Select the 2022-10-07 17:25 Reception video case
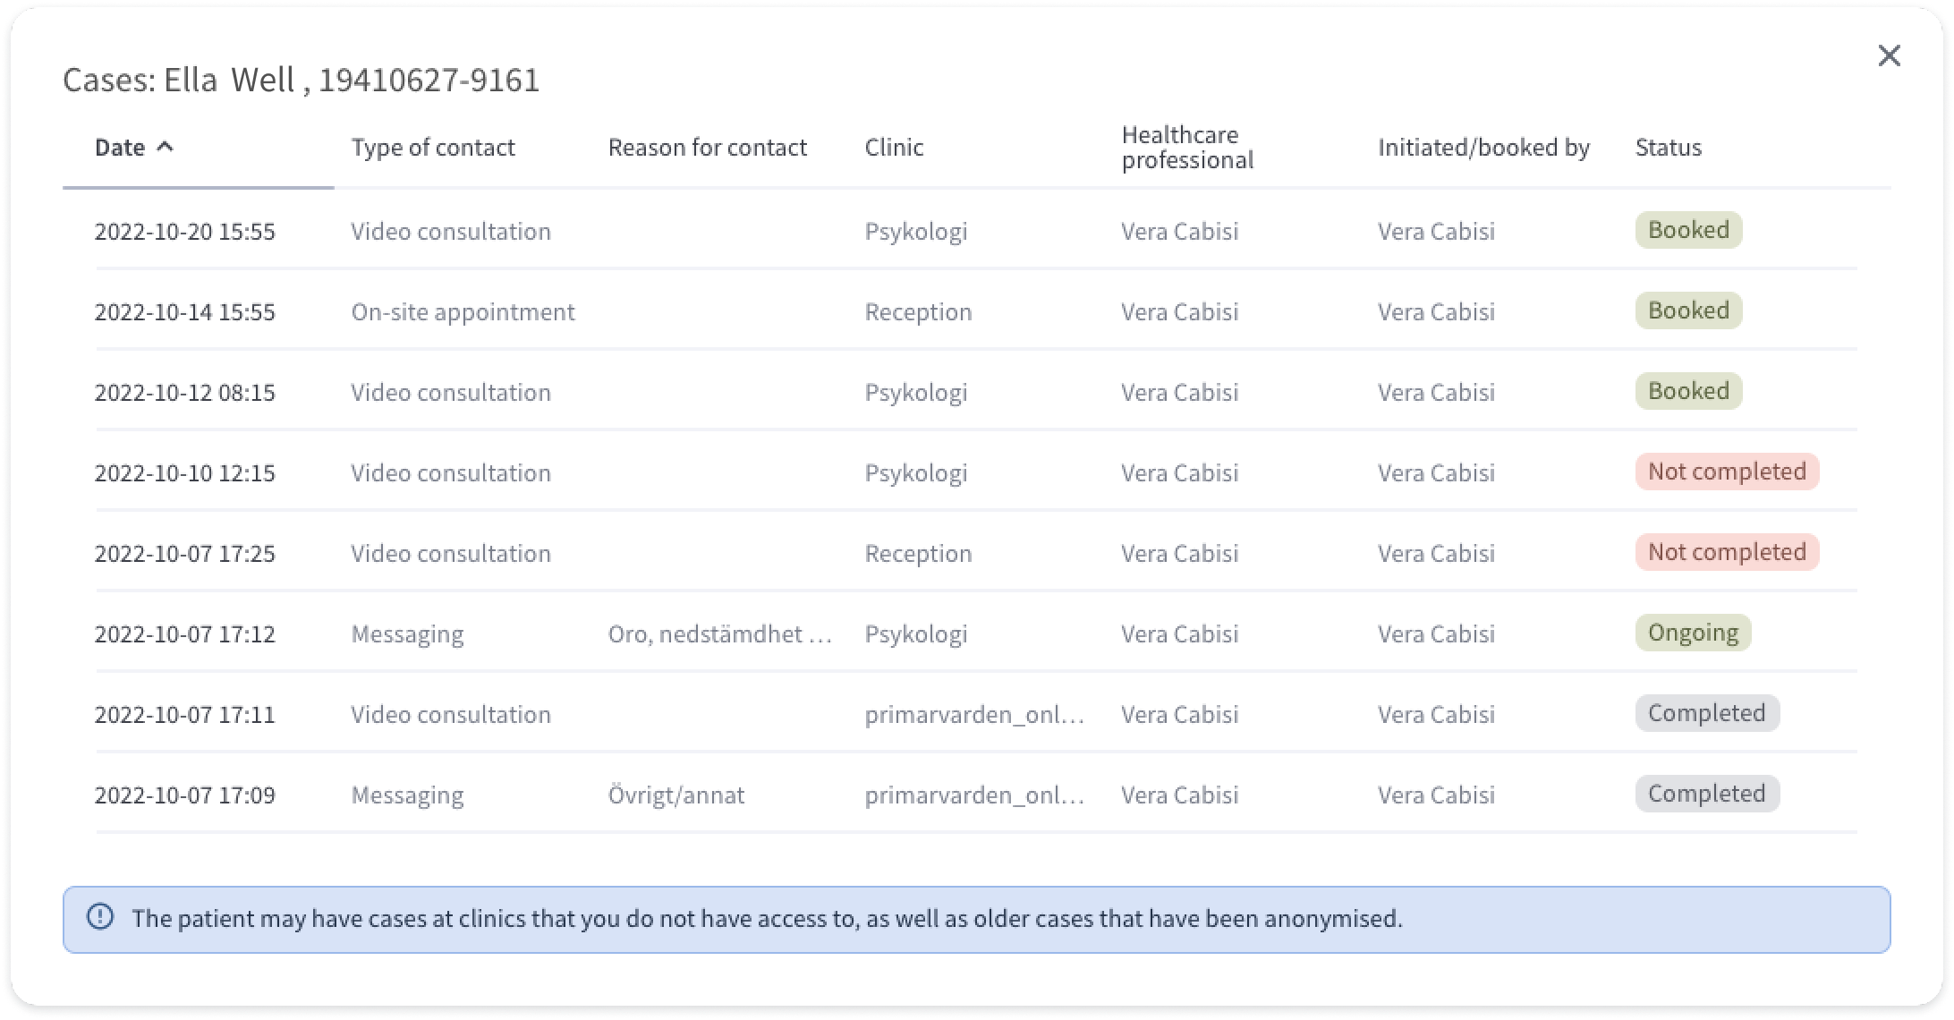 pyautogui.click(x=976, y=553)
